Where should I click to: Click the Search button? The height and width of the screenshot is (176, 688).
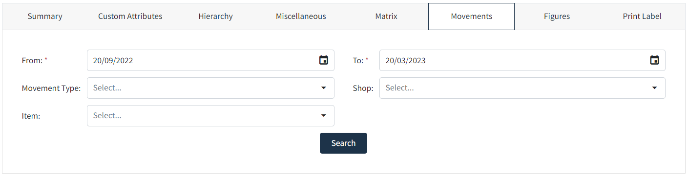pos(343,143)
